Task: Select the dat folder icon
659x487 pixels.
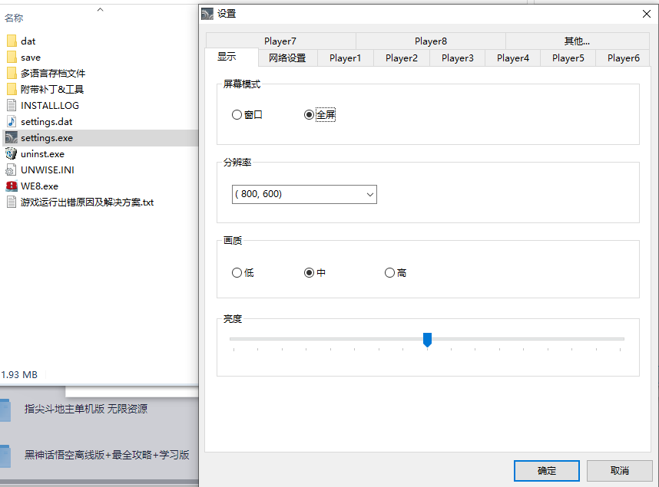Action: 11,41
